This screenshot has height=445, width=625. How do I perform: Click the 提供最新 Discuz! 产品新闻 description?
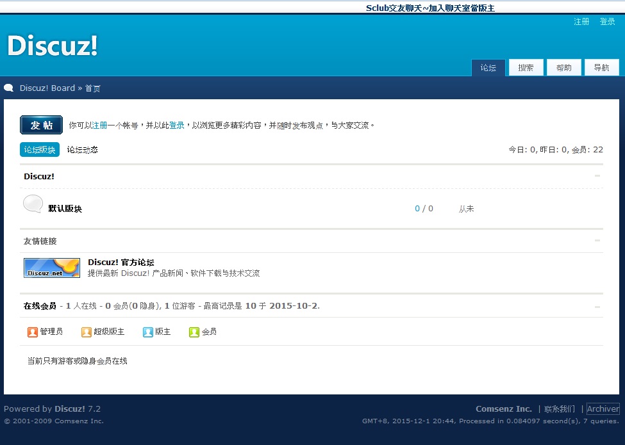coord(174,273)
